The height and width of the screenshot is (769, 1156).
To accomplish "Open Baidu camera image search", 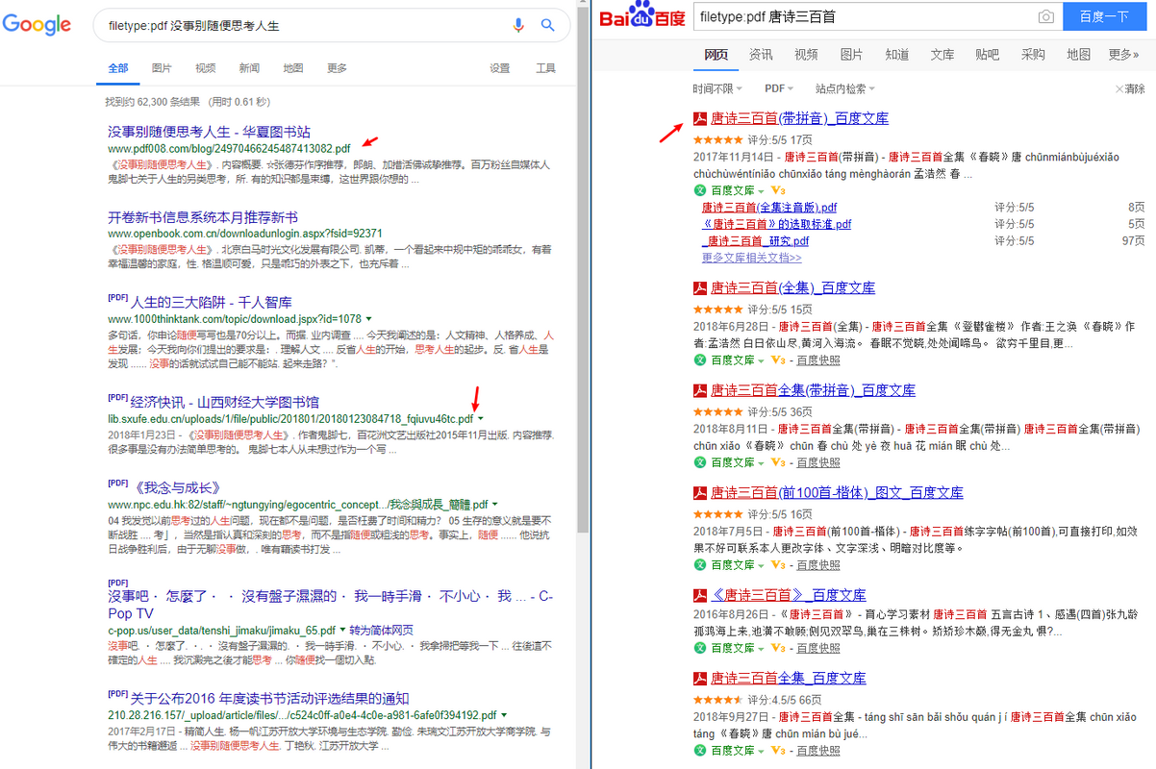I will click(1046, 16).
